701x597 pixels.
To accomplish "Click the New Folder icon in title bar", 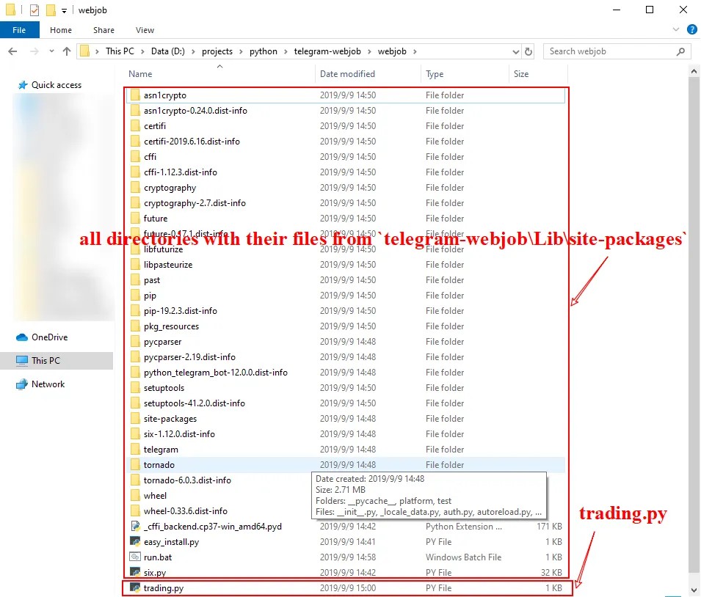I will [x=51, y=10].
